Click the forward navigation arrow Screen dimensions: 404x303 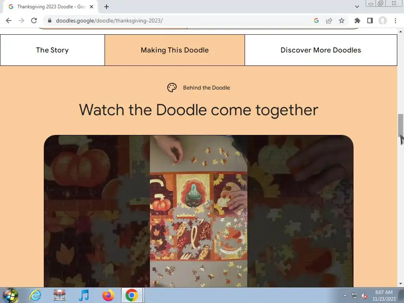point(21,21)
